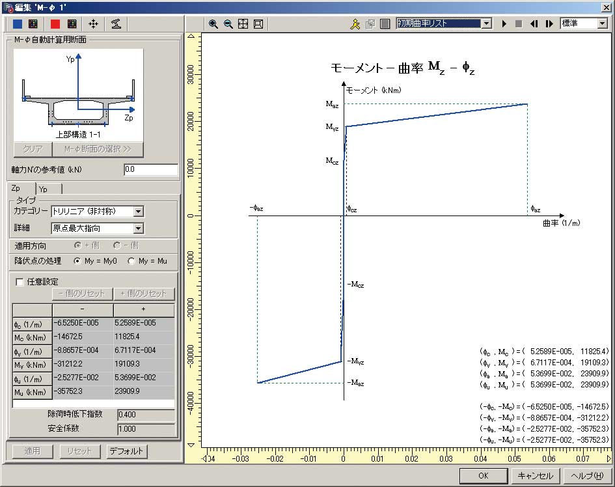Click the Mu positive value 23909.9
615x487 pixels.
click(x=144, y=392)
